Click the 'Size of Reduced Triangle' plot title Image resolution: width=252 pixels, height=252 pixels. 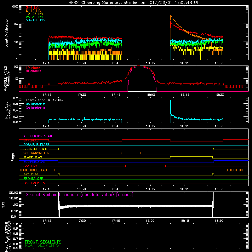80,195
